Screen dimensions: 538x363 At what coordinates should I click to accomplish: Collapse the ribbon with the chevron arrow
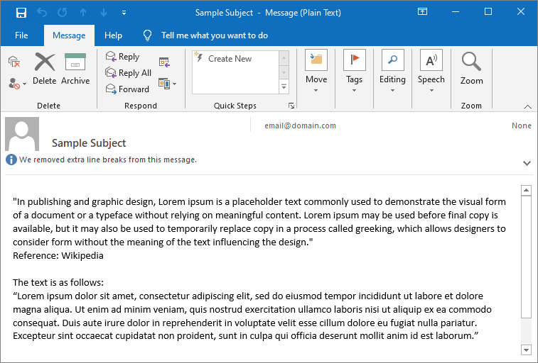[527, 106]
